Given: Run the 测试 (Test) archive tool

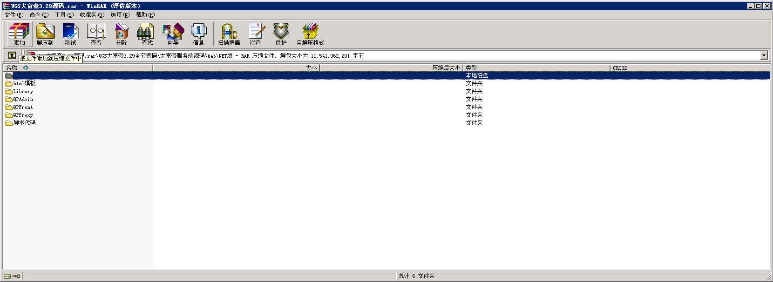Looking at the screenshot, I should (x=71, y=34).
